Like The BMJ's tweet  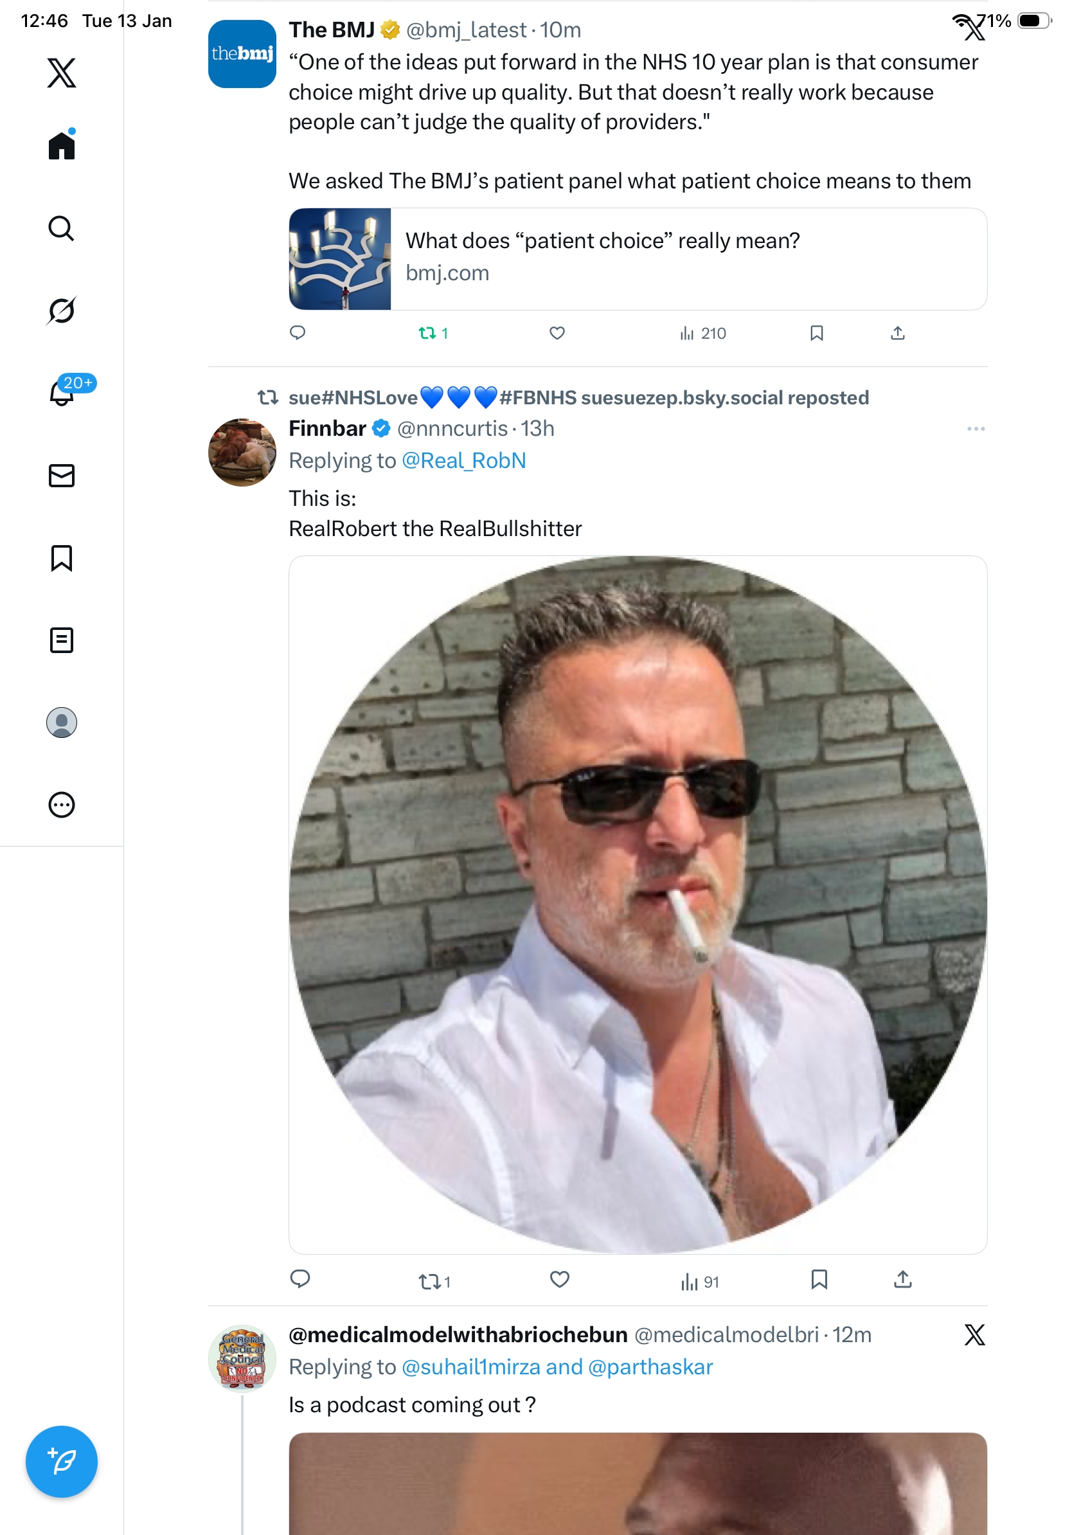pos(557,333)
